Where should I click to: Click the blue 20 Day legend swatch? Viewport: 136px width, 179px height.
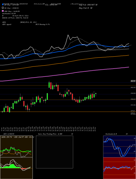coord(3,5)
